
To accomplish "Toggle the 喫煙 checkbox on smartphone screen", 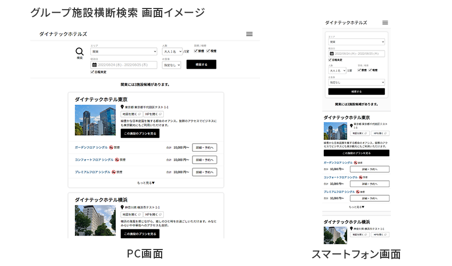I will (370, 70).
